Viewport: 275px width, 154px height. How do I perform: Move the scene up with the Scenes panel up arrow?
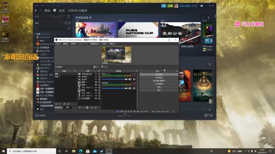(65, 104)
